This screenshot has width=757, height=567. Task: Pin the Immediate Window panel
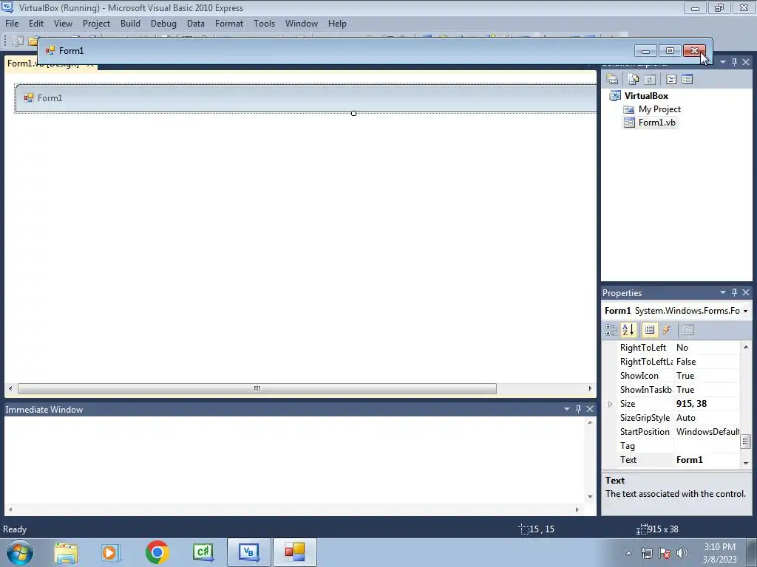[x=578, y=409]
